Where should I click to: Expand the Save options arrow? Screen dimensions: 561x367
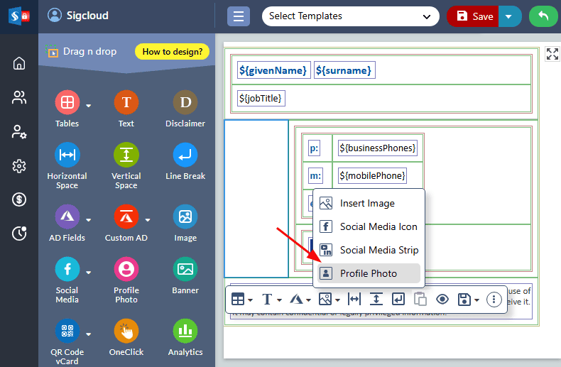(x=509, y=16)
